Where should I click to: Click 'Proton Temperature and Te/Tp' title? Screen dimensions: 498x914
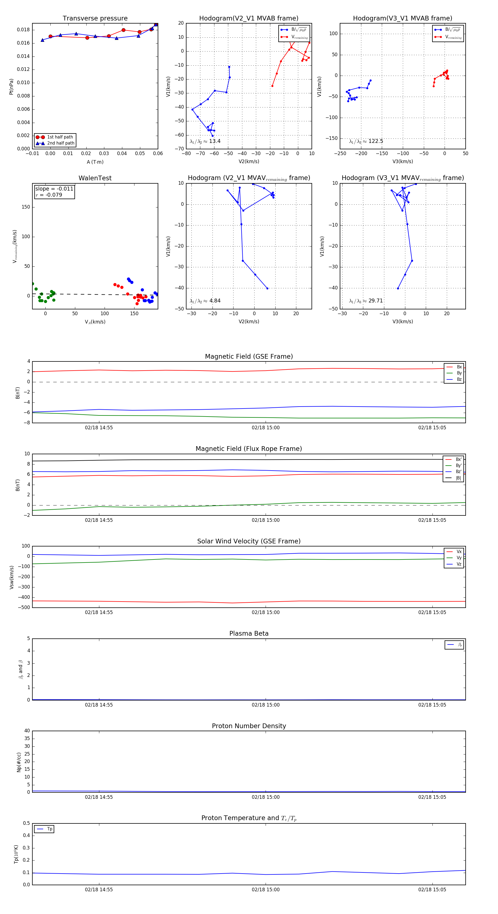pos(249,818)
